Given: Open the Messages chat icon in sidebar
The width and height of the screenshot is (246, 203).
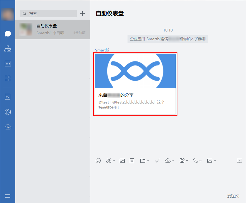Looking at the screenshot, I should [x=8, y=34].
